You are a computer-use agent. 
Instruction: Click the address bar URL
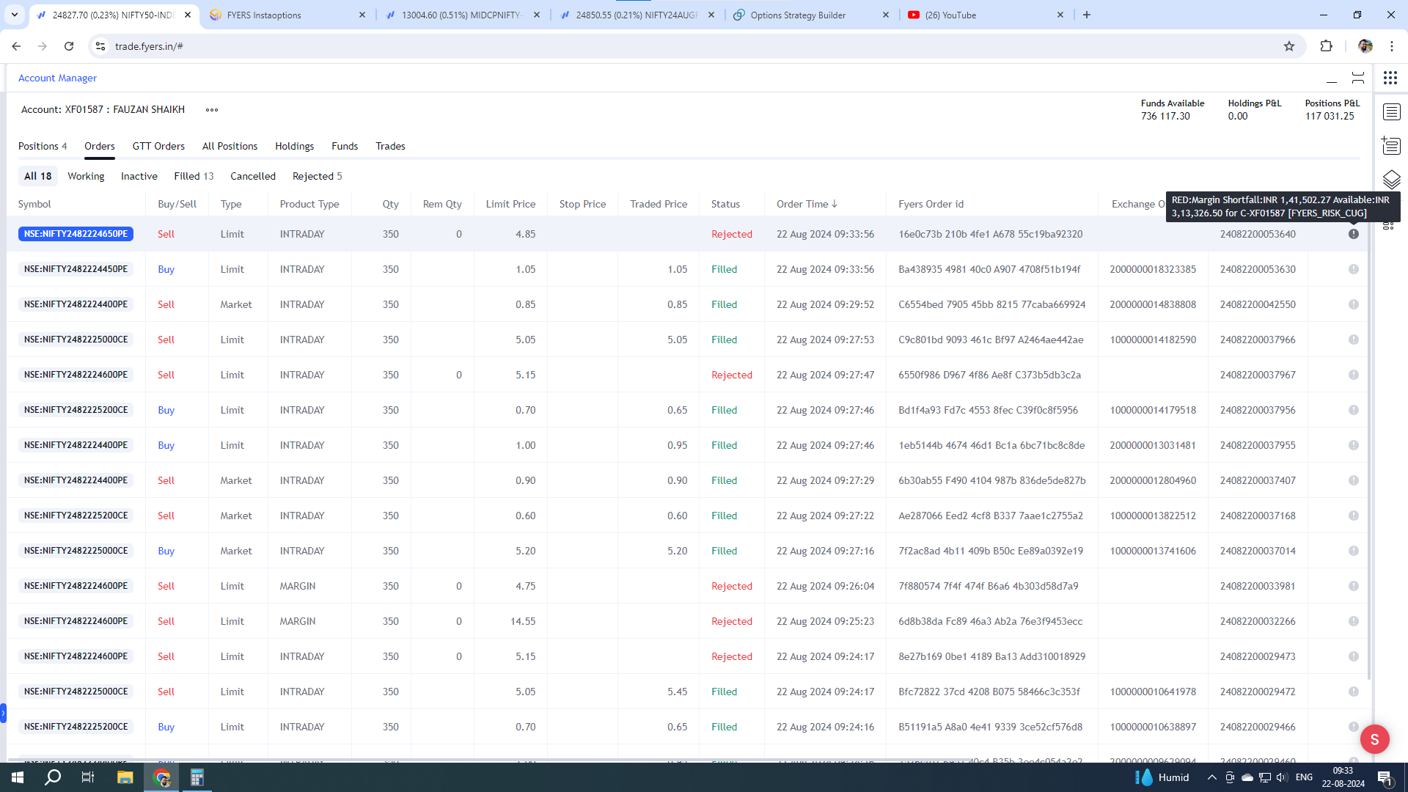click(x=149, y=46)
